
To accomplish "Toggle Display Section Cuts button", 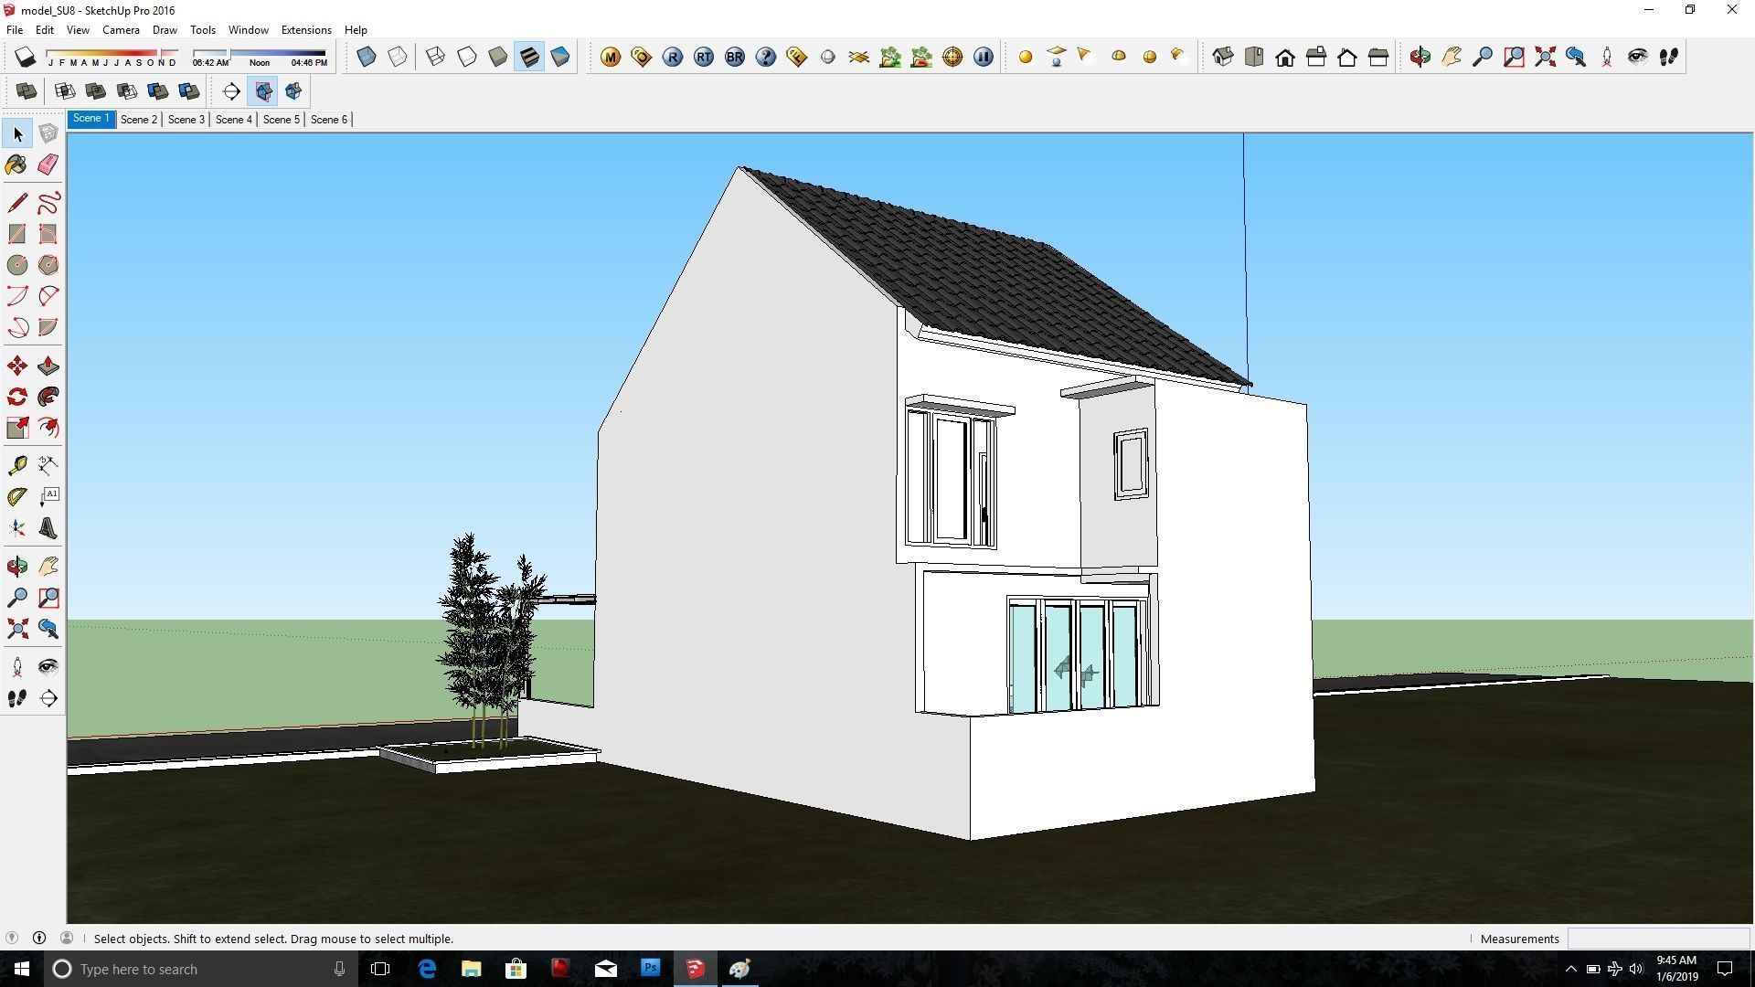I will pos(293,91).
